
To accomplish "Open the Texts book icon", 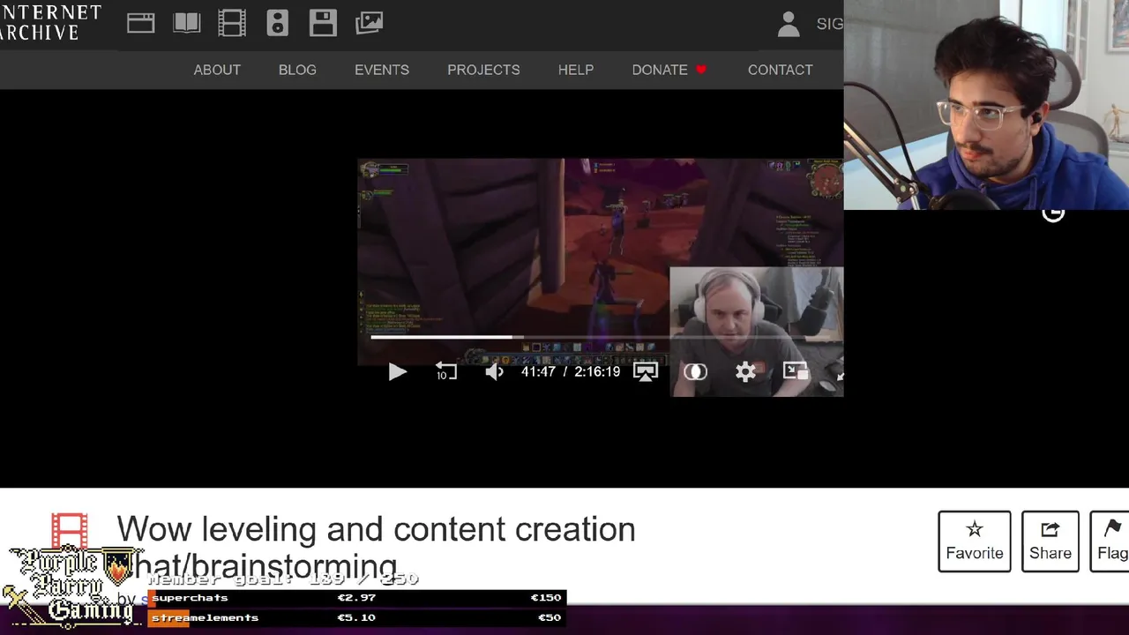I will [x=187, y=23].
